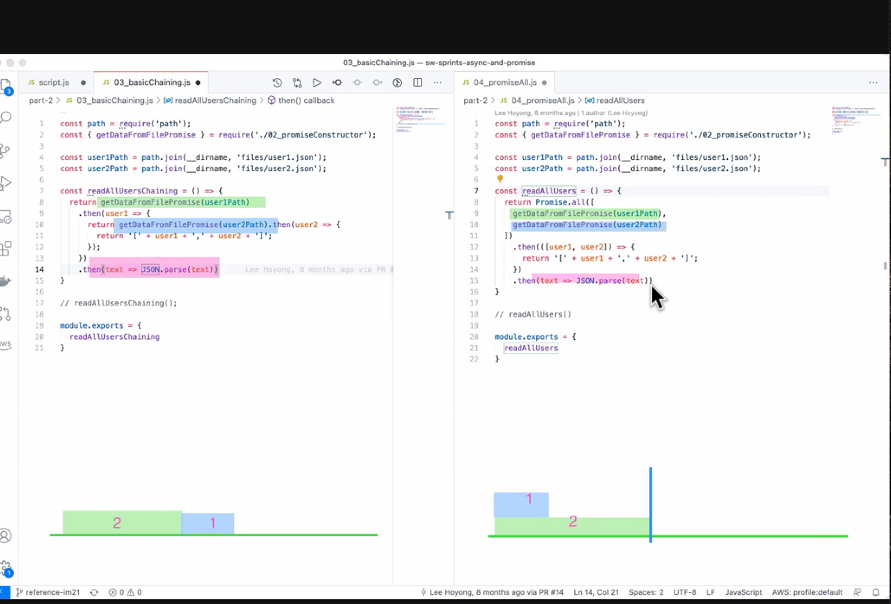This screenshot has width=891, height=604.
Task: Go to the previous change icon
Action: (358, 82)
